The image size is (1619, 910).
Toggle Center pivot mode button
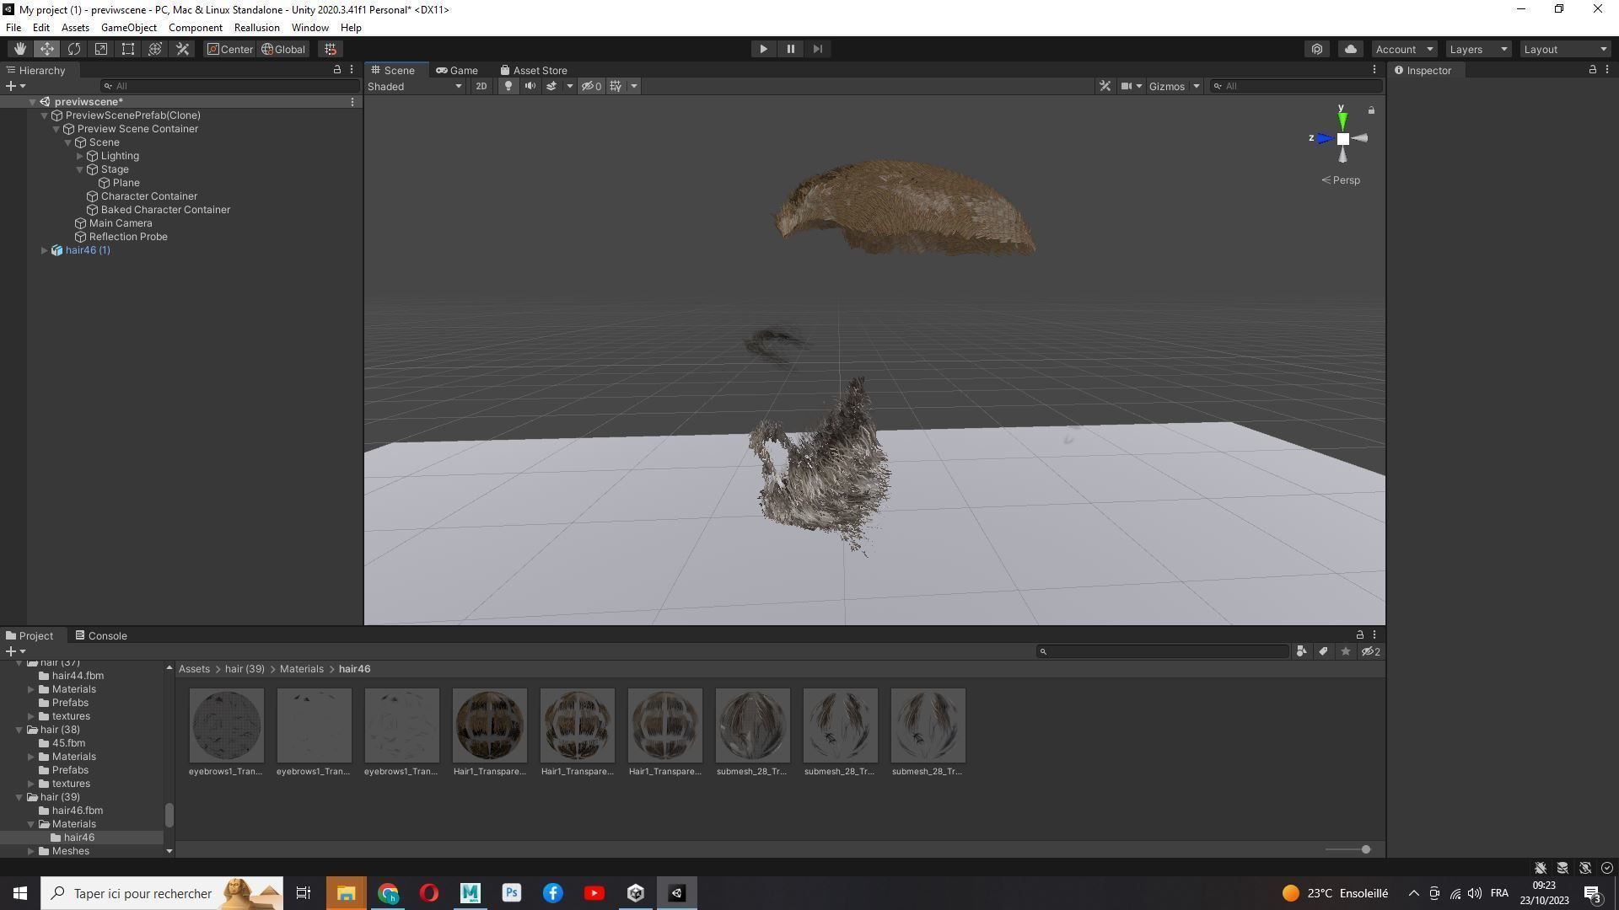point(229,49)
